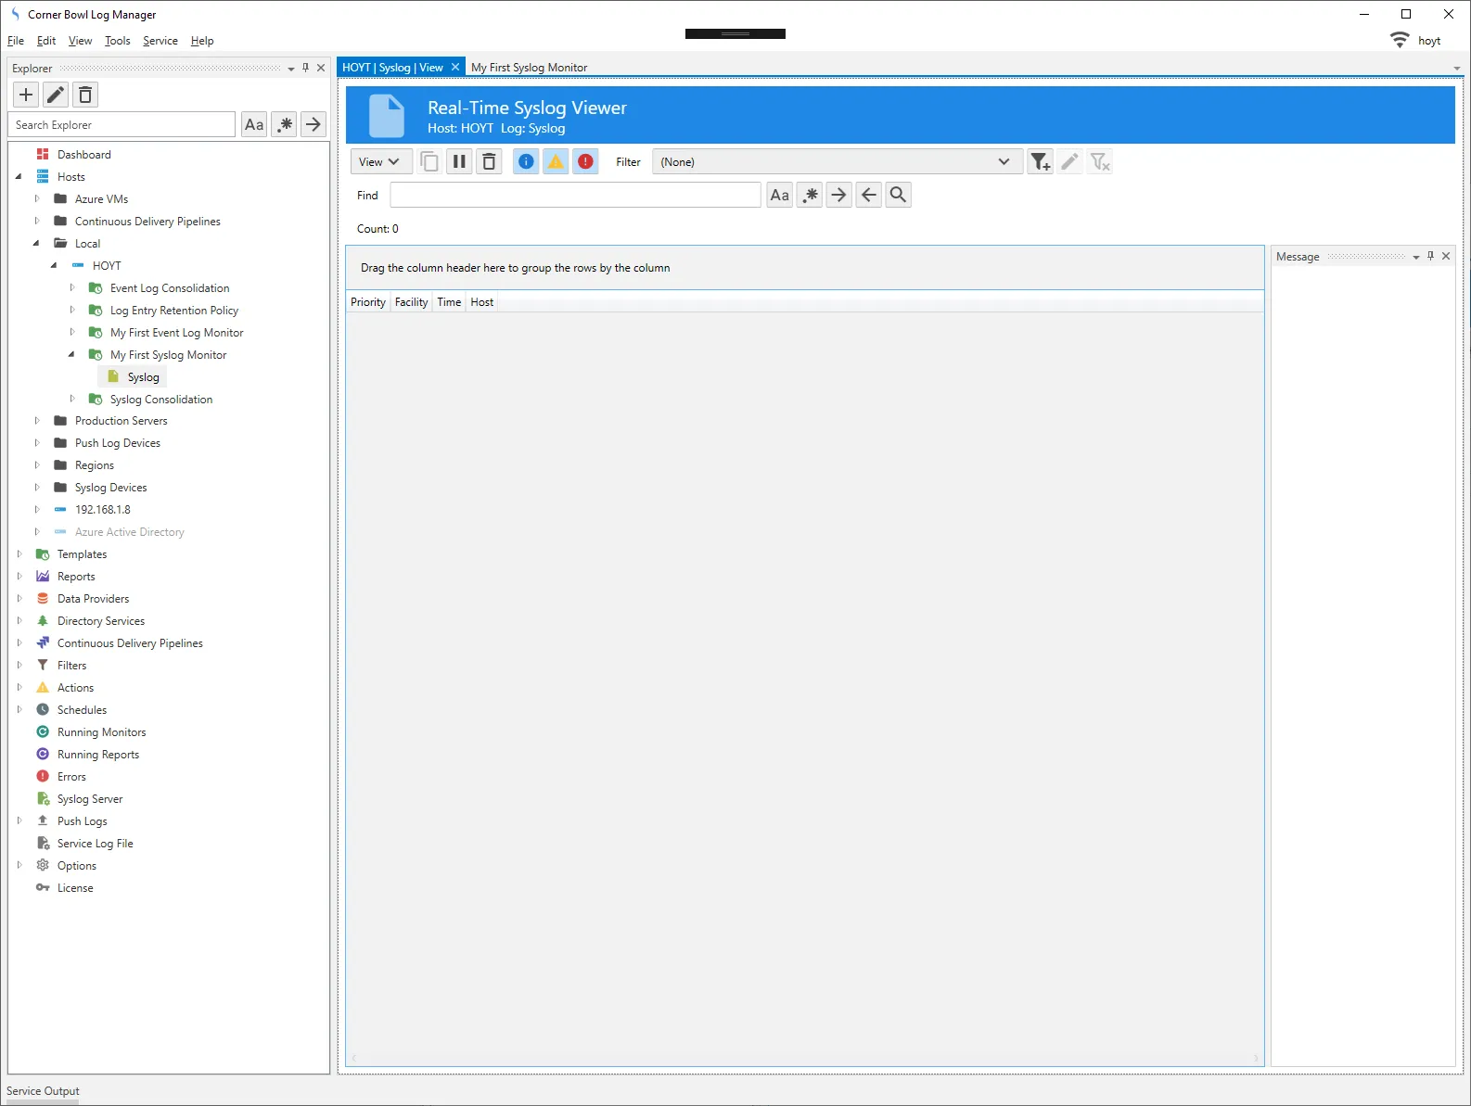Select Syslog Server in the Explorer tree
This screenshot has height=1106, width=1471.
[89, 799]
